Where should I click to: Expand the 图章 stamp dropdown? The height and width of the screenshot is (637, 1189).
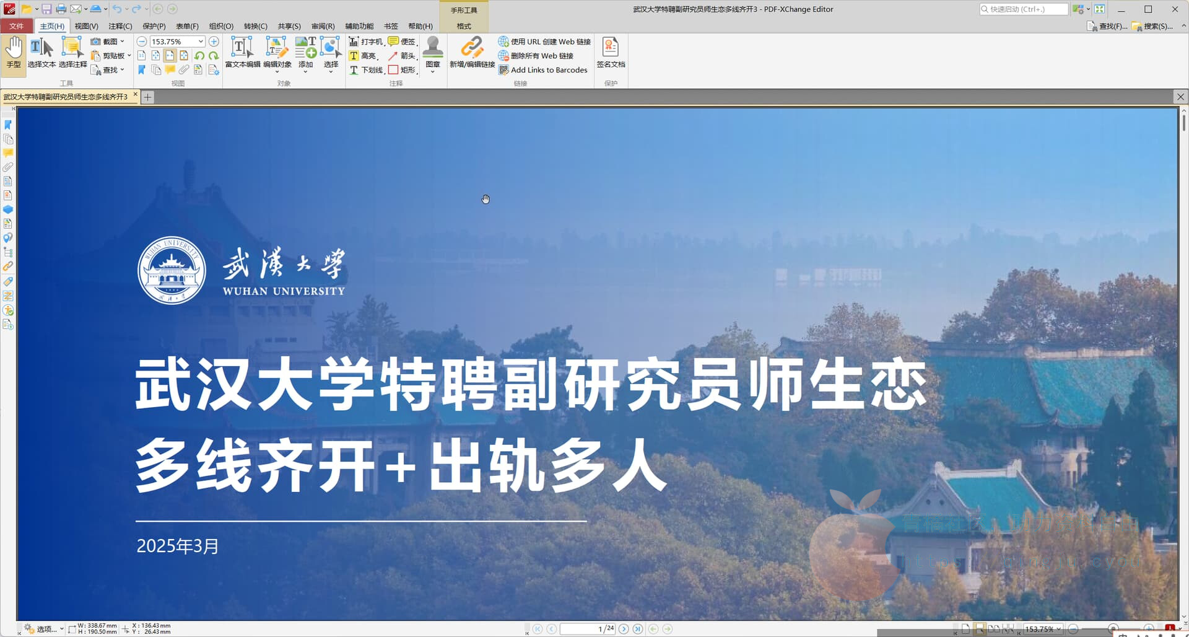click(x=432, y=72)
